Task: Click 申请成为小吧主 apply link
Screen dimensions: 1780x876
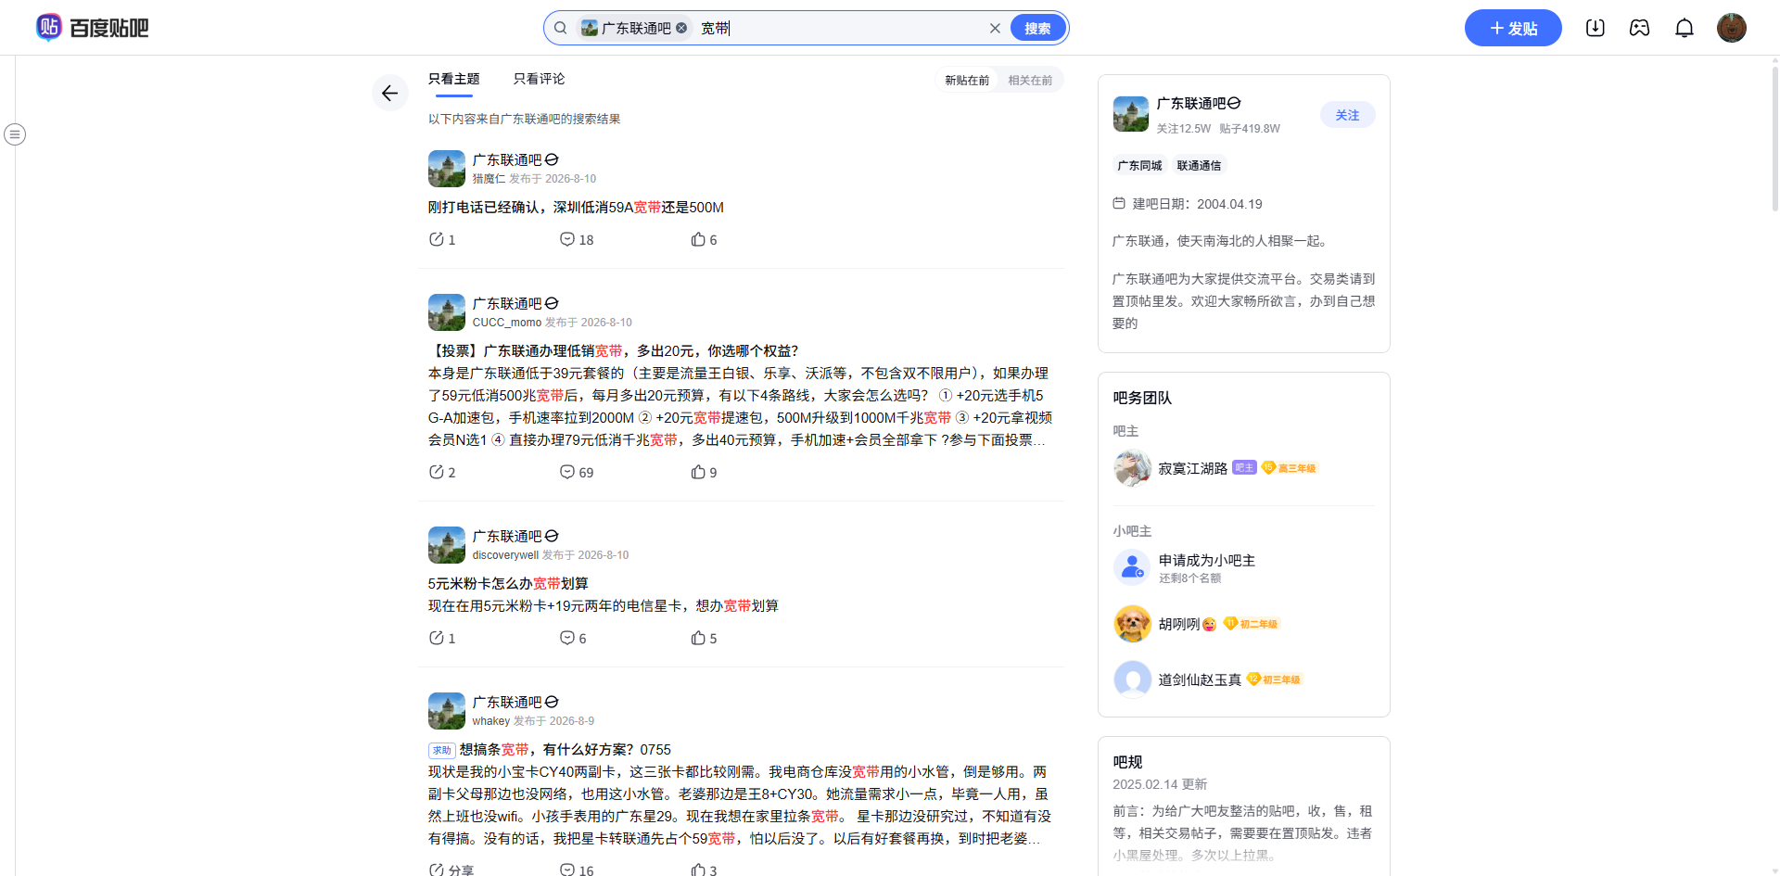Action: 1207,561
